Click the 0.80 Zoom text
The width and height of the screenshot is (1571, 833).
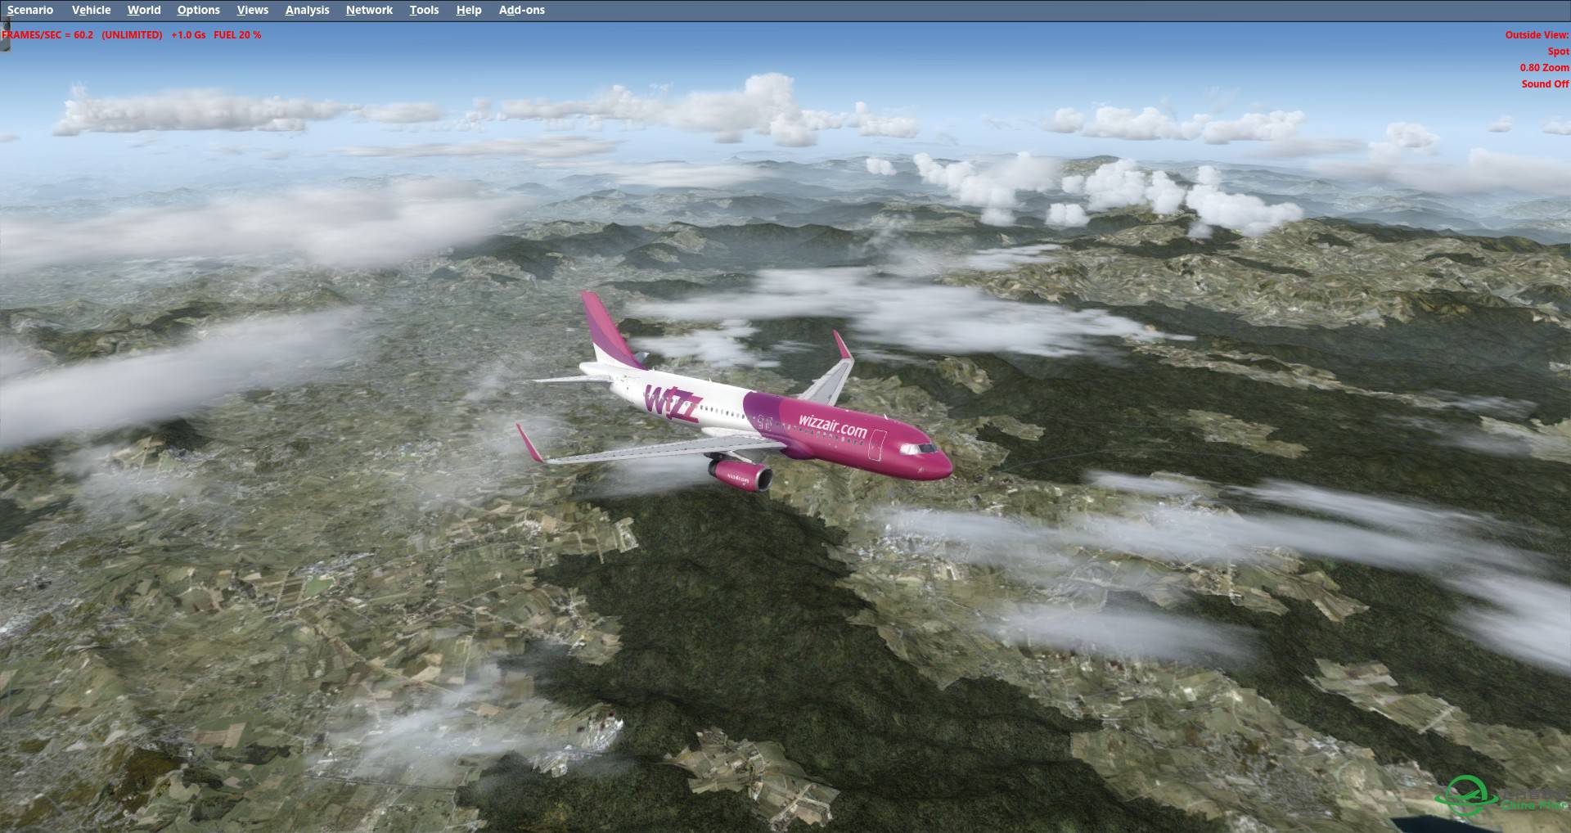[x=1544, y=68]
